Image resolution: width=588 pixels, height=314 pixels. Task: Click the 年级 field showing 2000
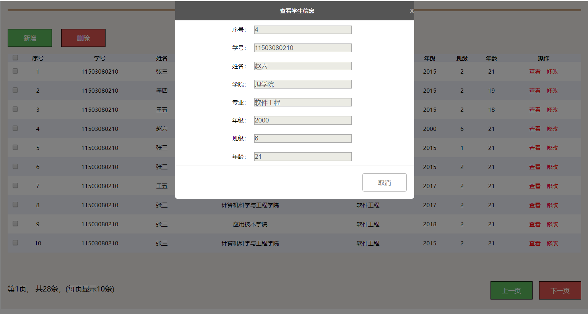(x=303, y=120)
